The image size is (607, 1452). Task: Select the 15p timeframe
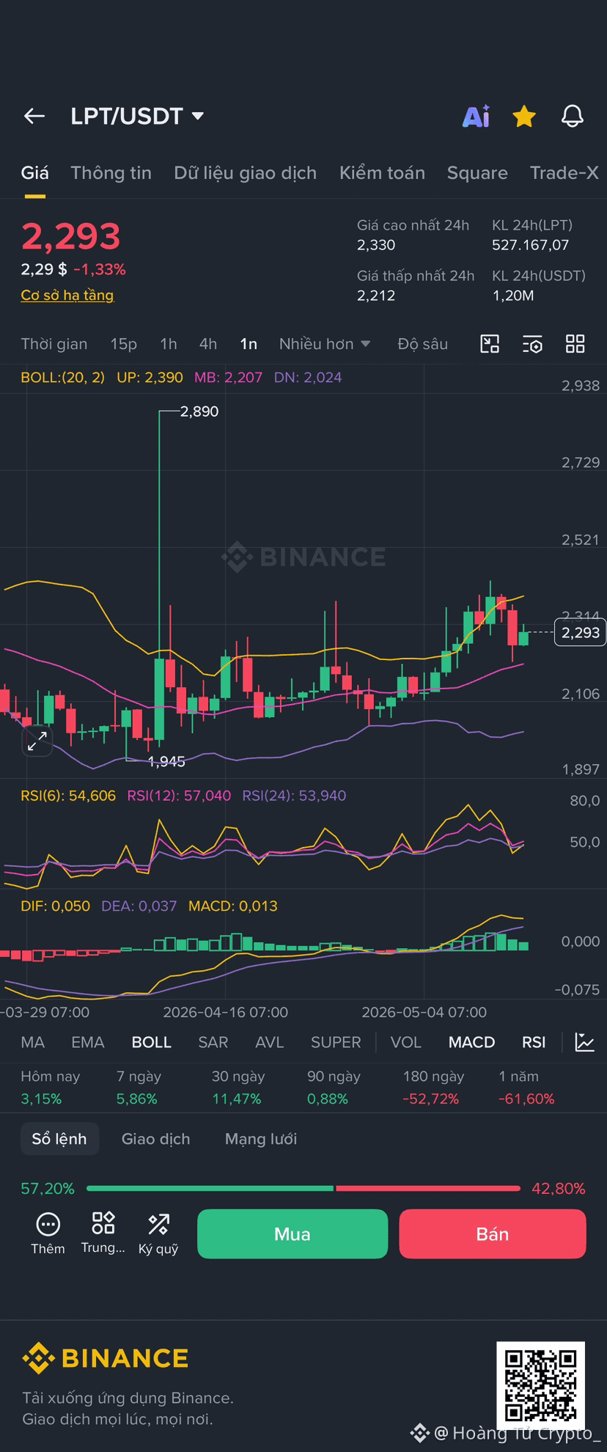point(123,344)
